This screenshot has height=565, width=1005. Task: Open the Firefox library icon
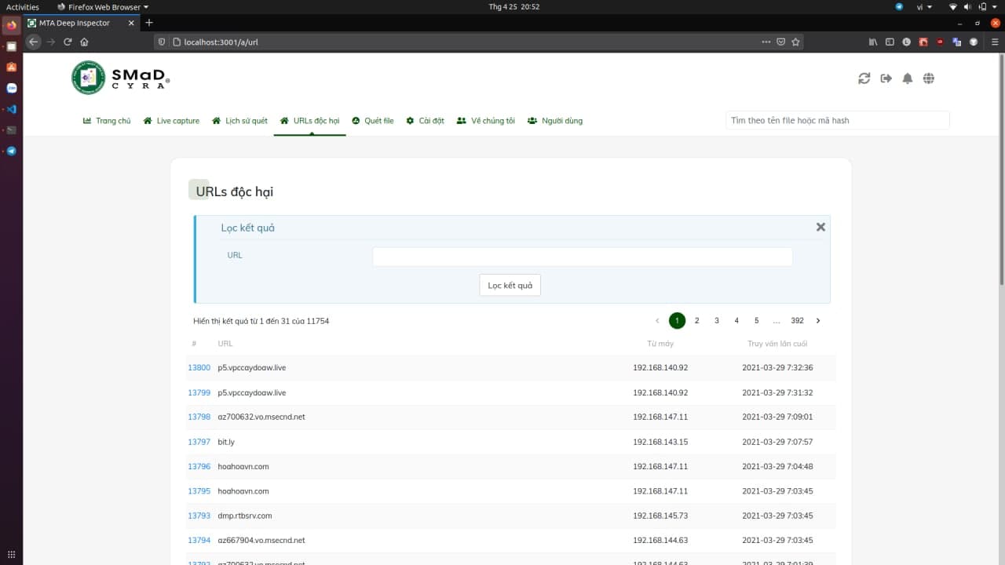873,42
